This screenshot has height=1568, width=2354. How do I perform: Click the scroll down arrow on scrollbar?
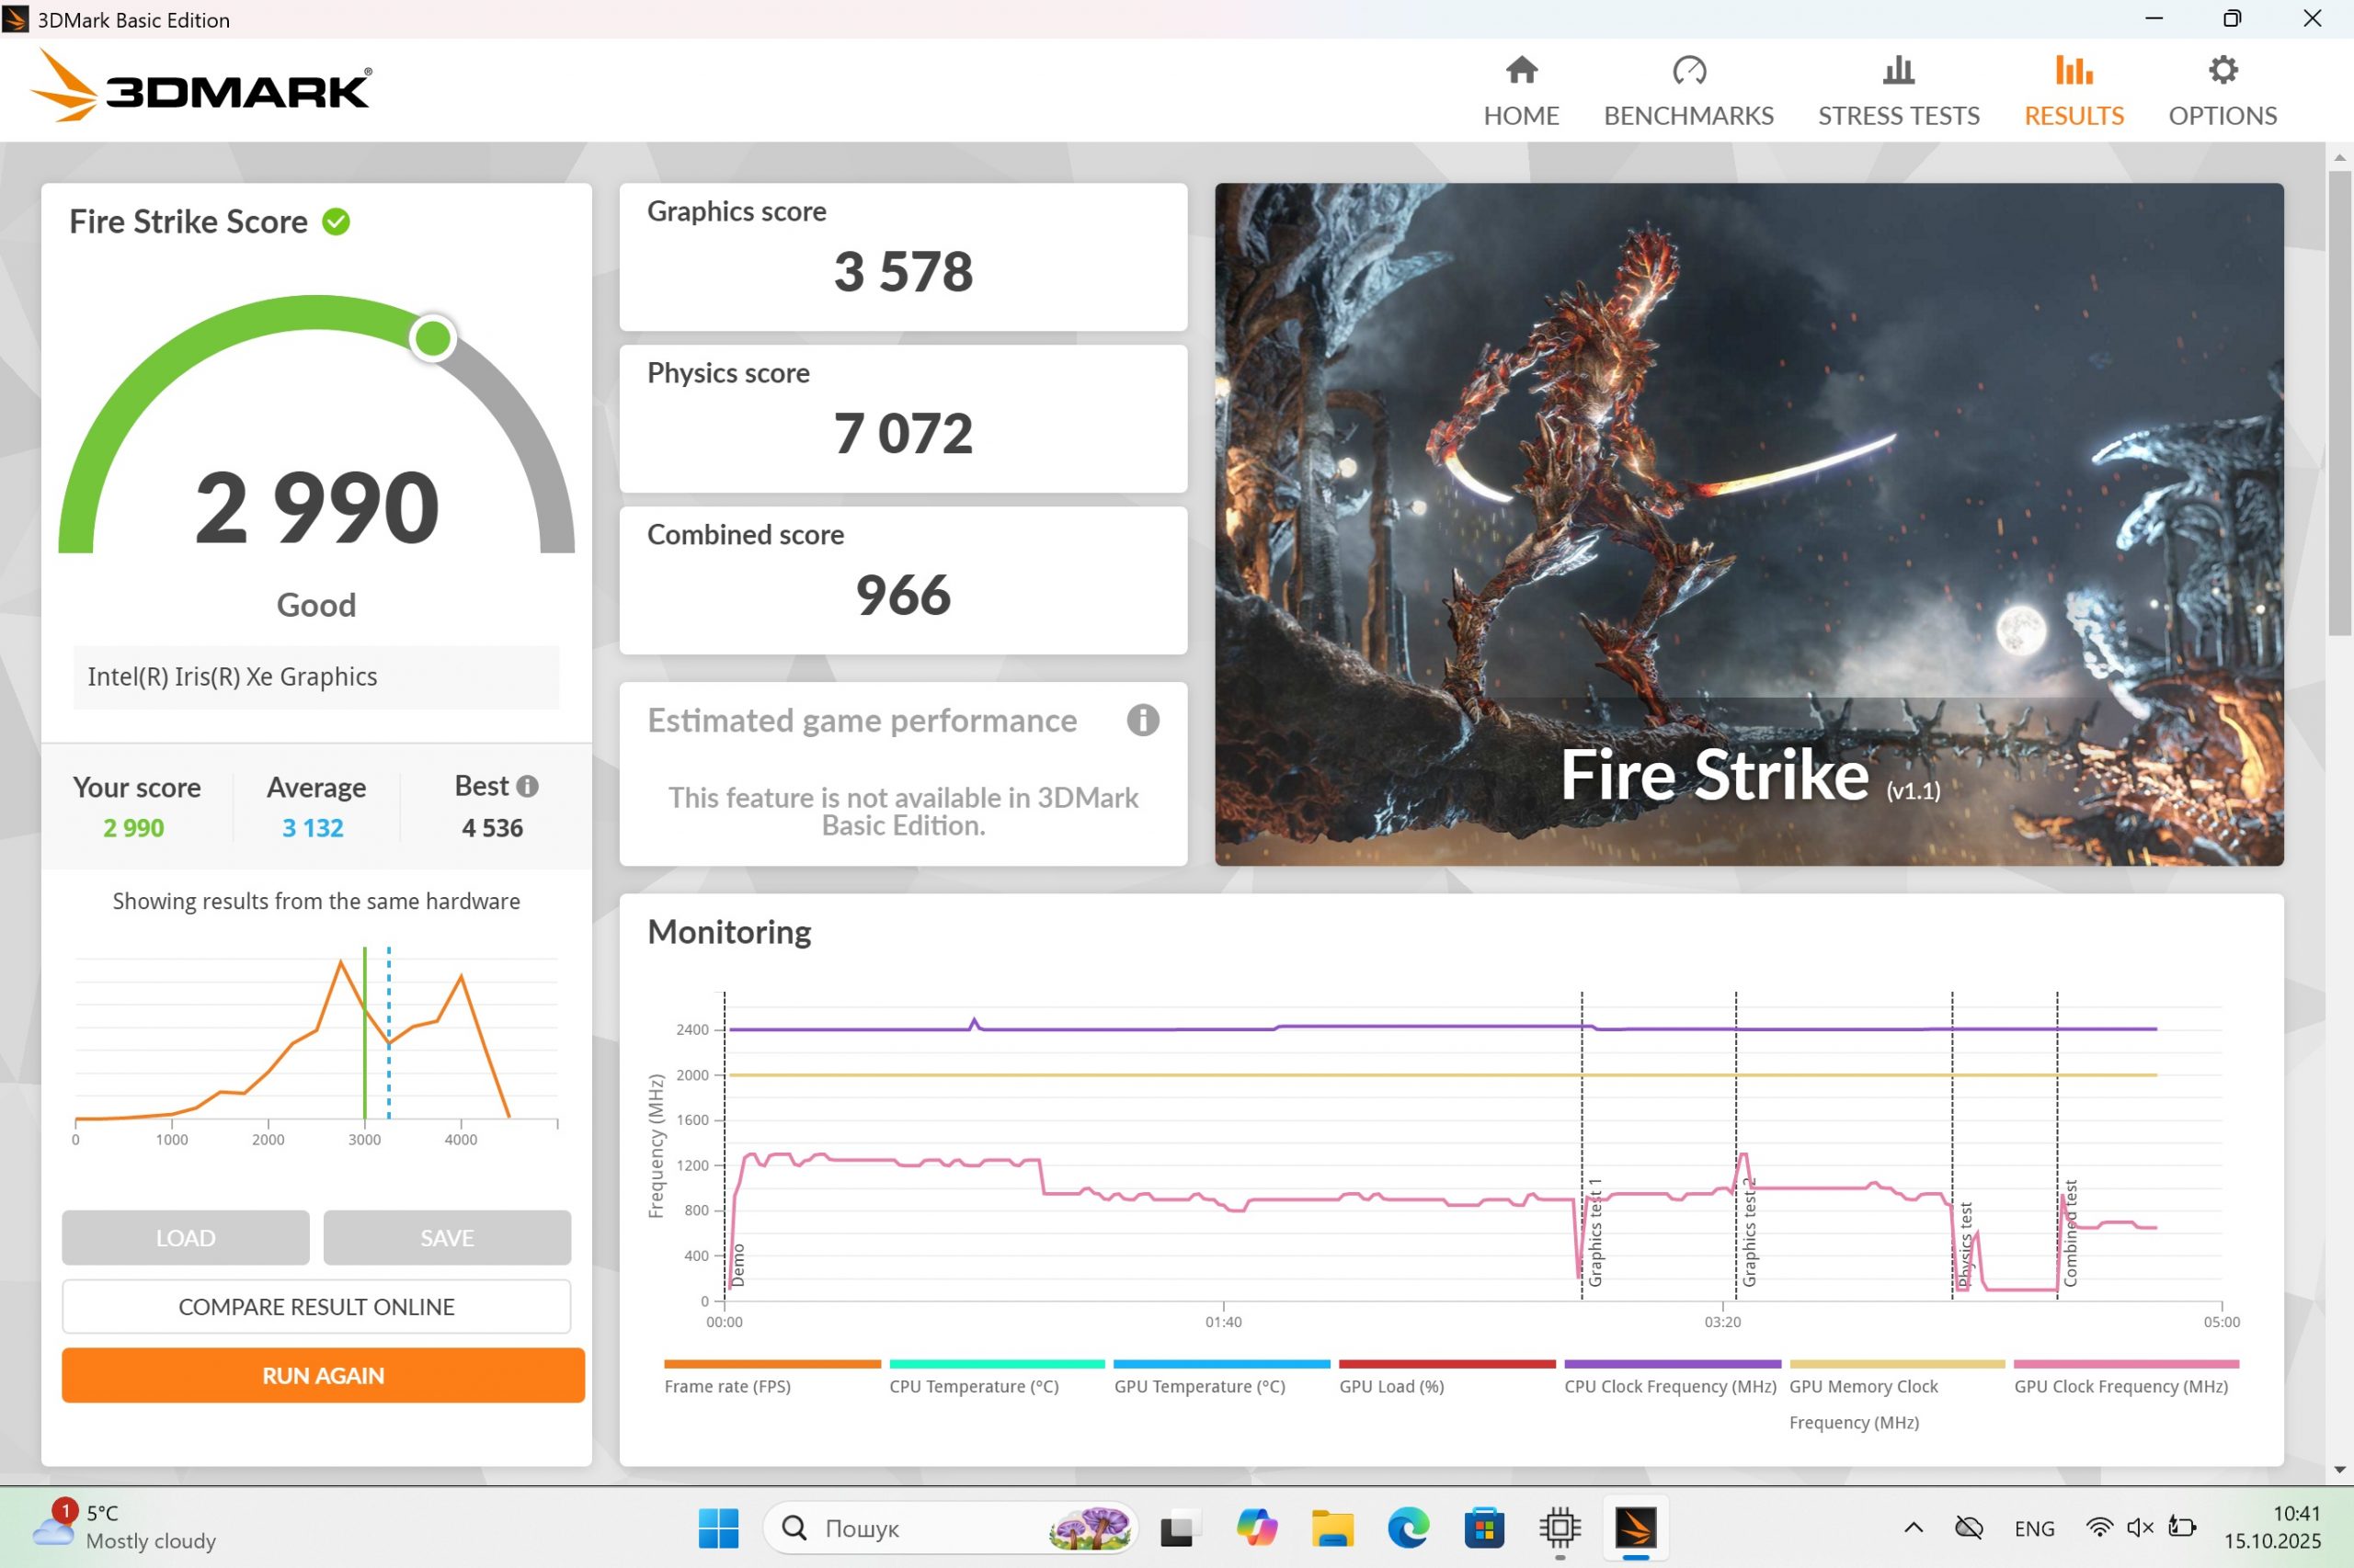point(2339,1470)
